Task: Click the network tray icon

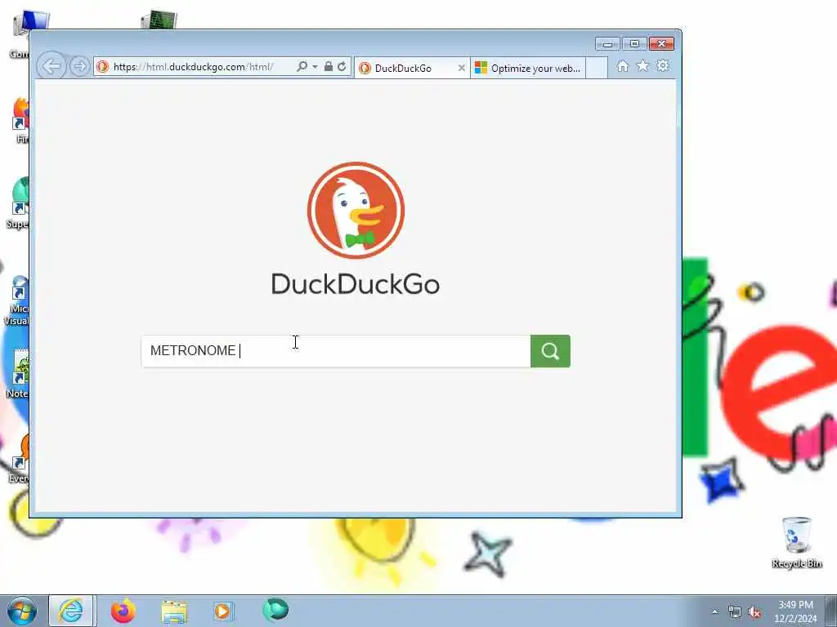Action: click(x=735, y=612)
